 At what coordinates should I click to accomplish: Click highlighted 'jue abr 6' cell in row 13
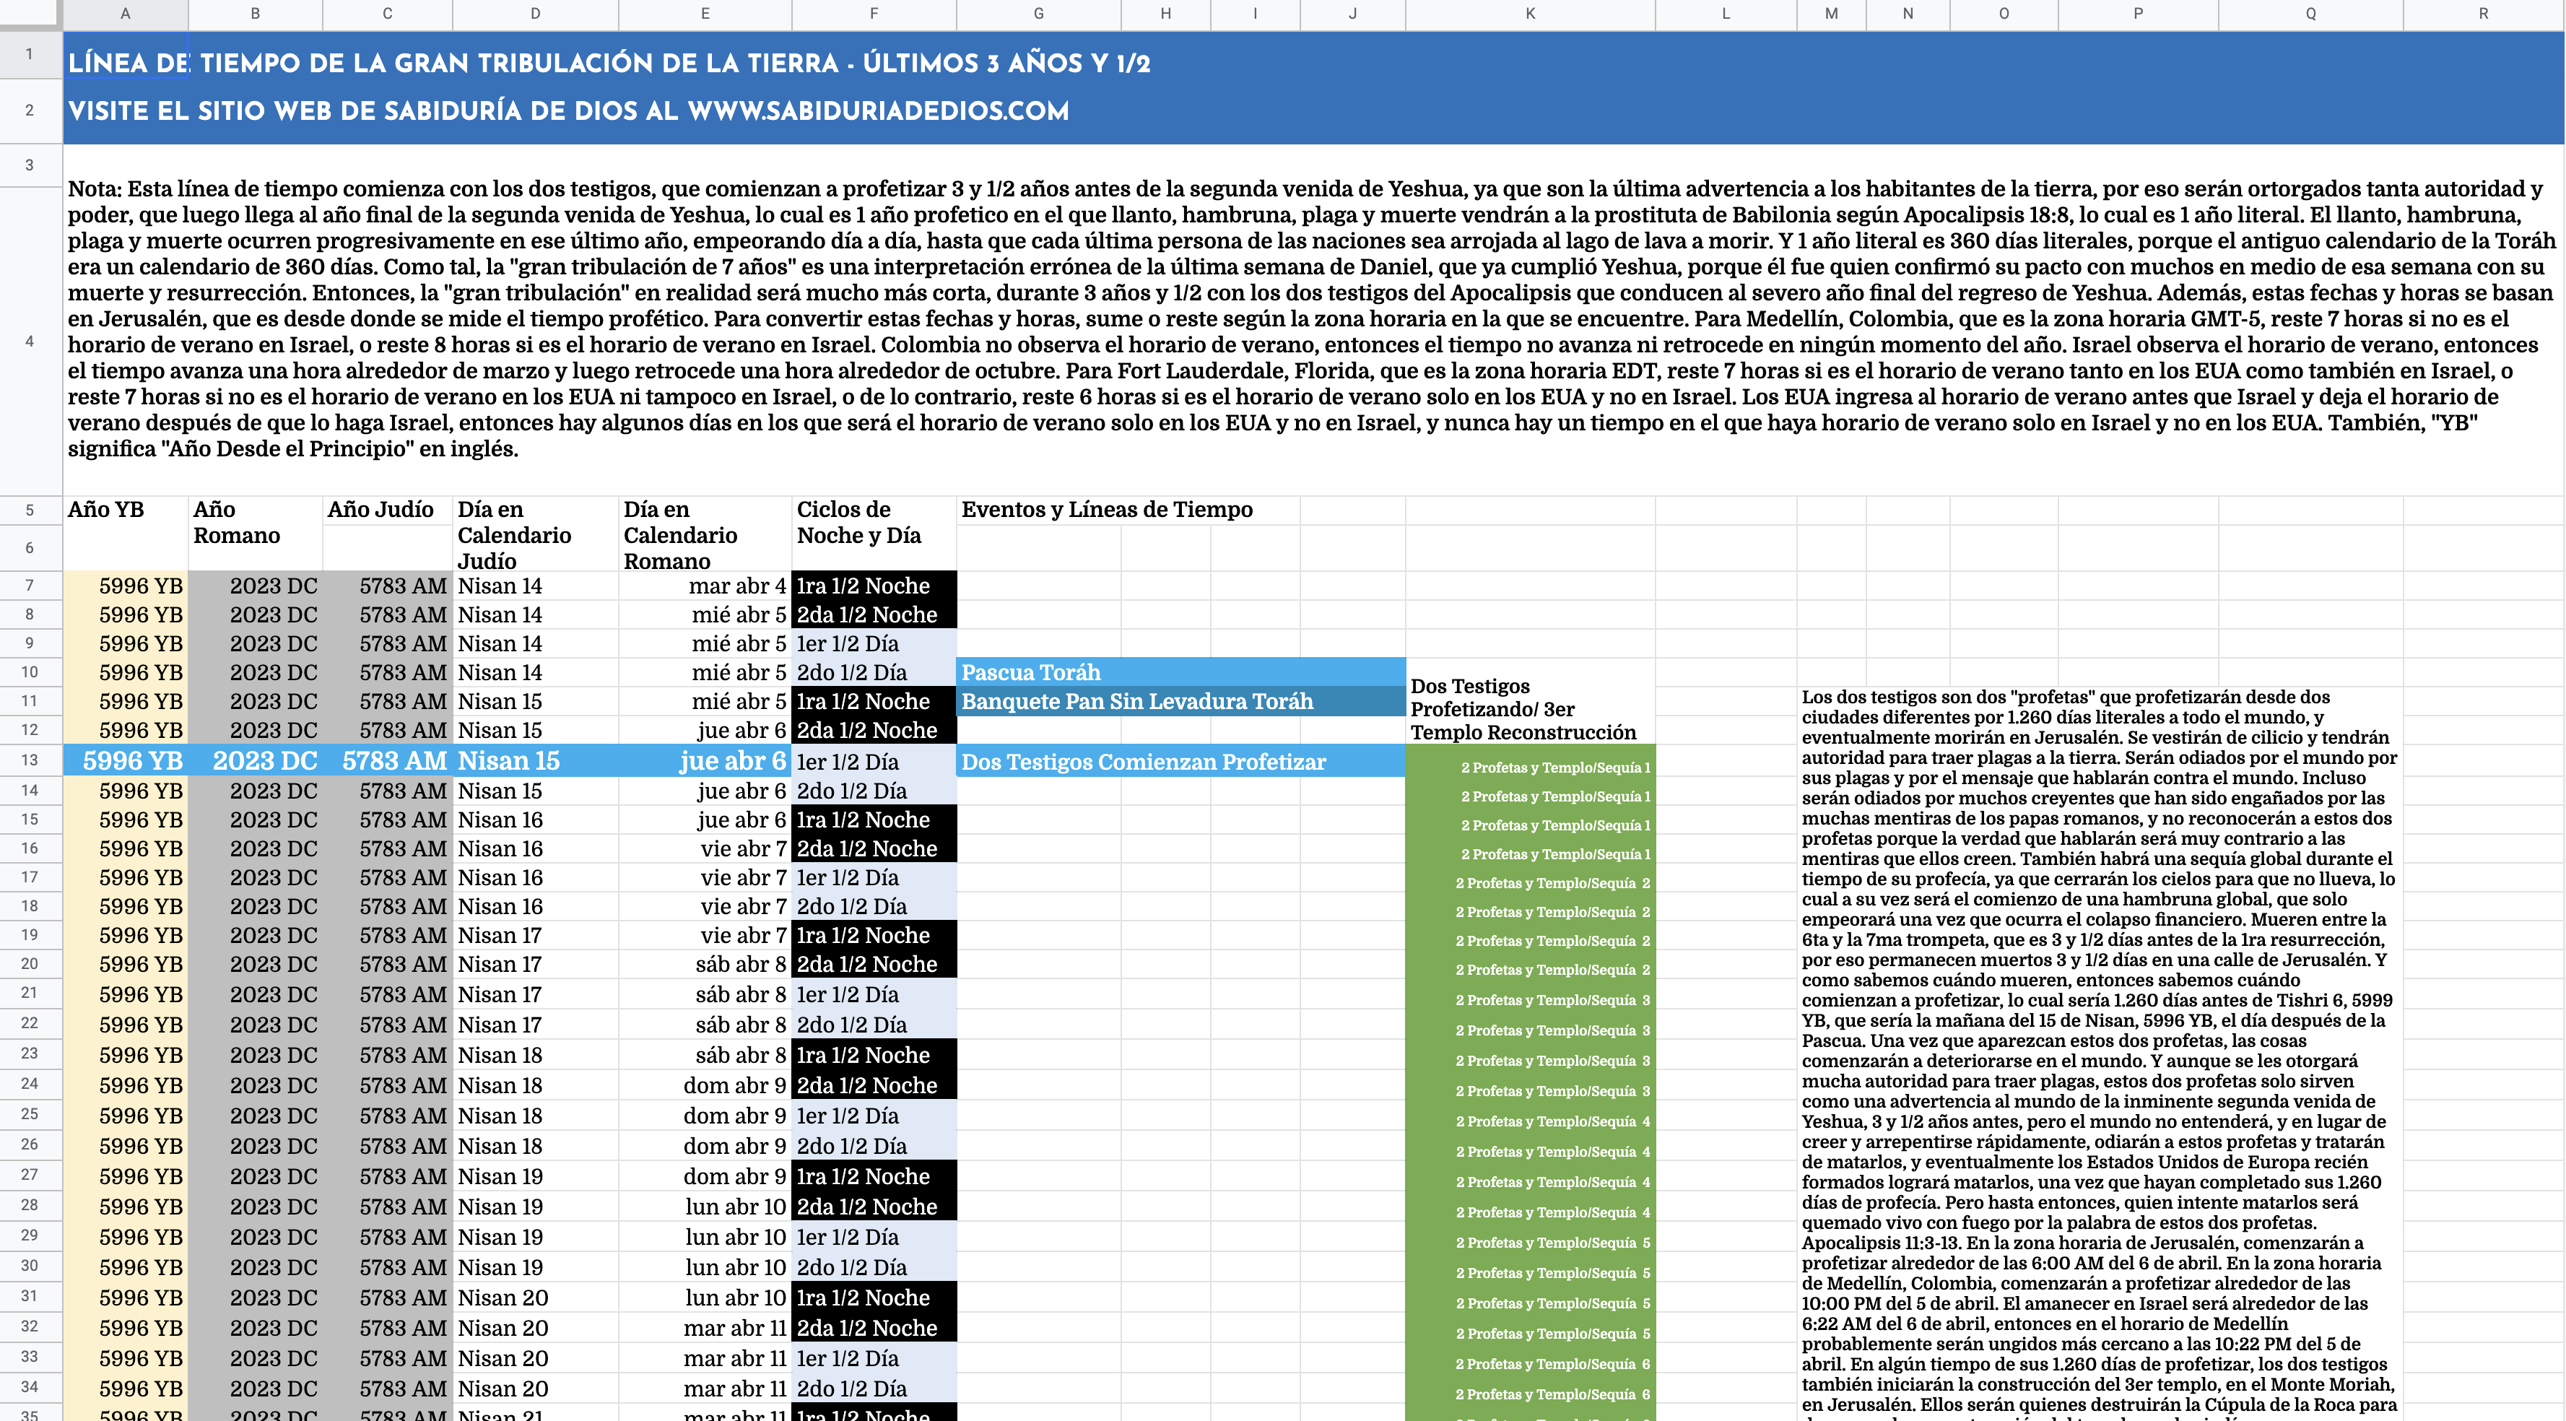705,760
